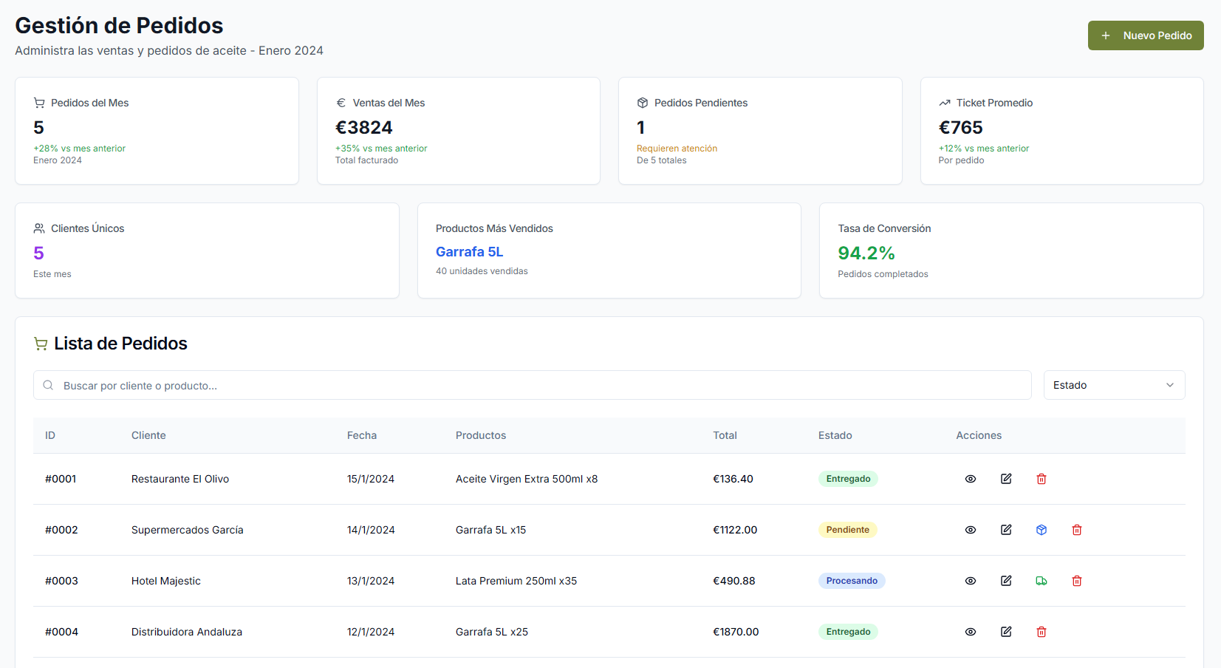Click the Fecha column header
The image size is (1221, 668).
(x=362, y=435)
